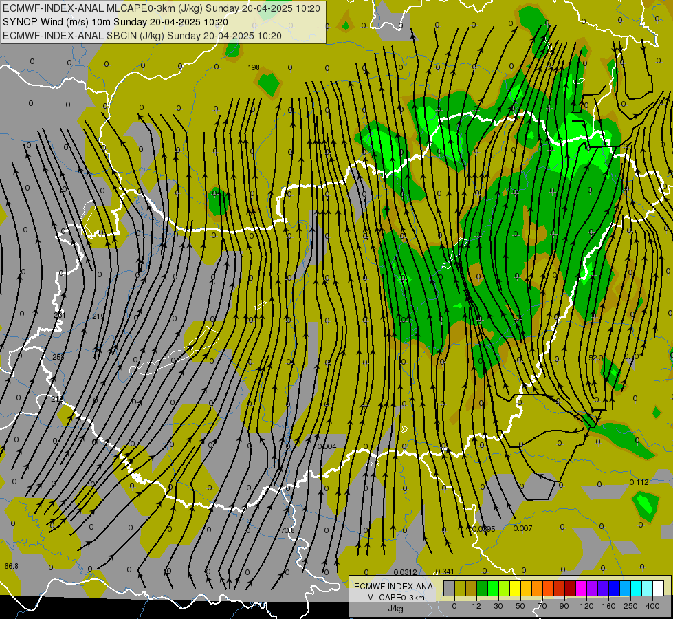Click the ECMWF-INDEX-ANAL MLCAPE0-3km title line
The image size is (673, 619).
(162, 8)
